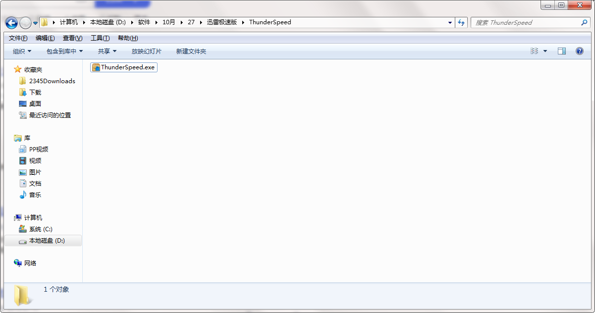Image resolution: width=595 pixels, height=313 pixels.
Task: Open the PP视频 library
Action: pos(39,149)
